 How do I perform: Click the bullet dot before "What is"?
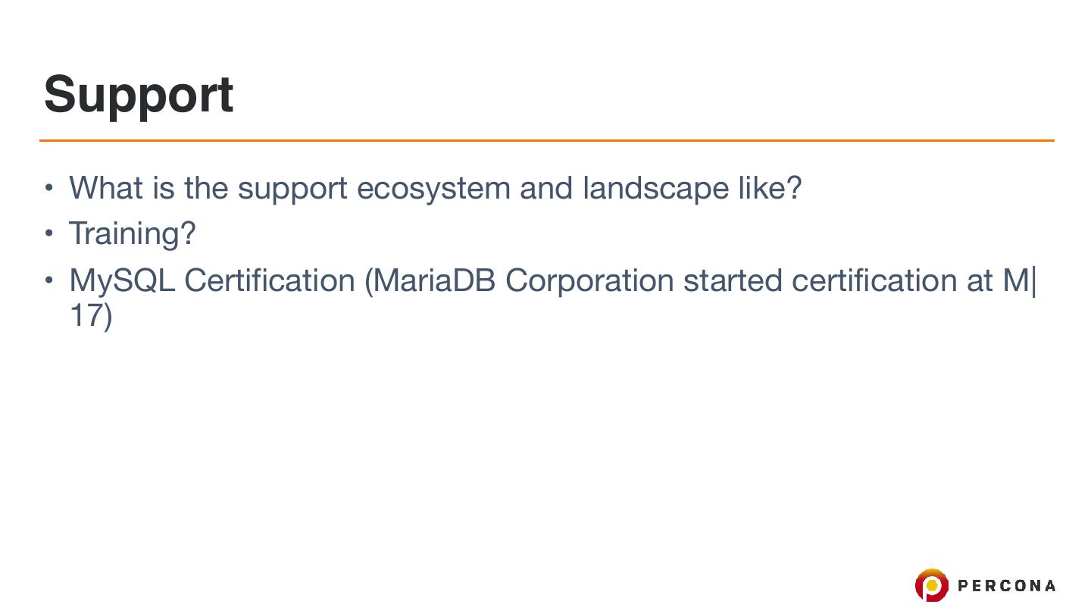(x=48, y=187)
